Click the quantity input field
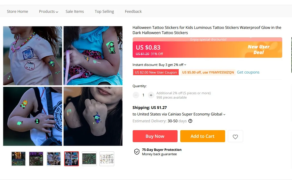 click(x=143, y=95)
